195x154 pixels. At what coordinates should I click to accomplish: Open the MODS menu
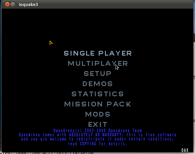click(97, 114)
